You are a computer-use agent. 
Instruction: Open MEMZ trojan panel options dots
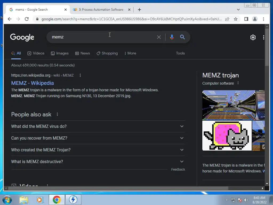click(238, 83)
